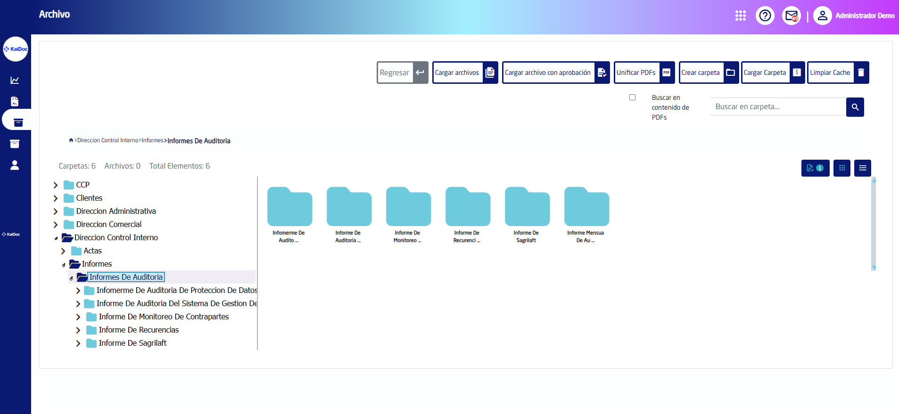Focus the Buscar en carpeta search field
The width and height of the screenshot is (899, 414).
pyautogui.click(x=777, y=107)
